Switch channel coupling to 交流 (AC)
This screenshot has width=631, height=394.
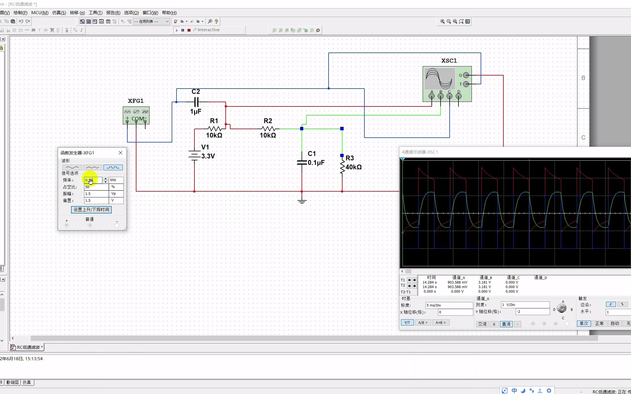tap(482, 324)
